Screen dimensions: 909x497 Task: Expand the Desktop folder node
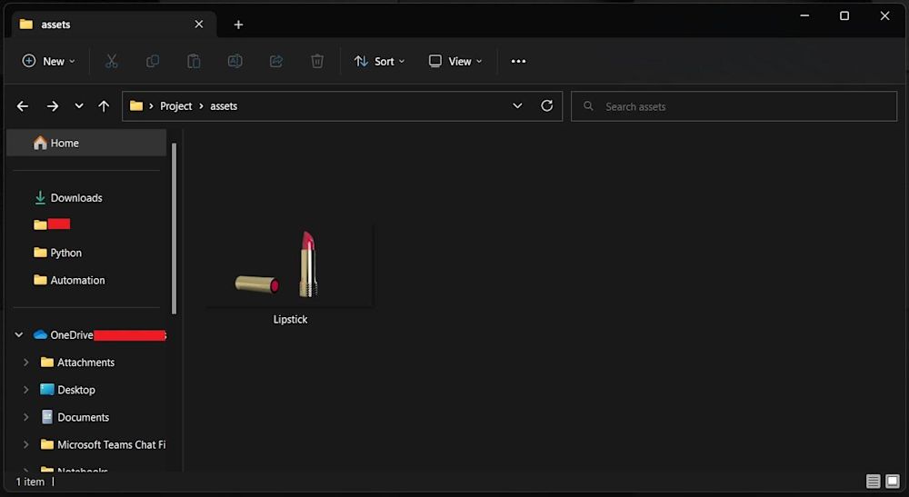[25, 390]
